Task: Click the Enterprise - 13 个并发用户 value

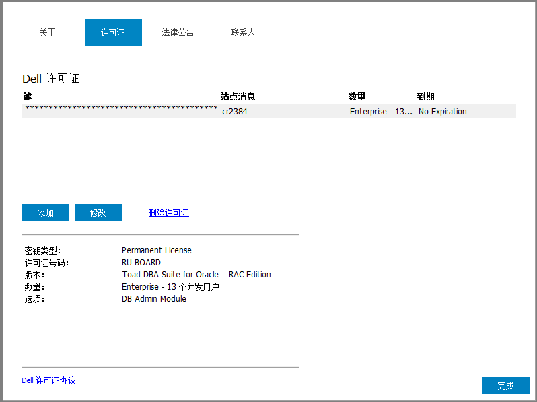Action: pyautogui.click(x=170, y=287)
